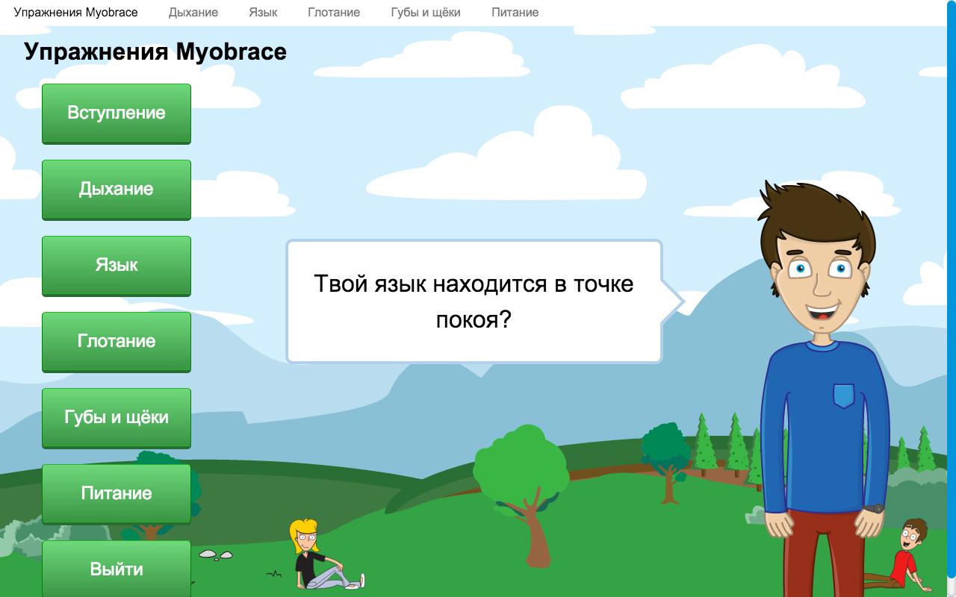Click the Упражнения Myobrace page heading

(x=155, y=51)
